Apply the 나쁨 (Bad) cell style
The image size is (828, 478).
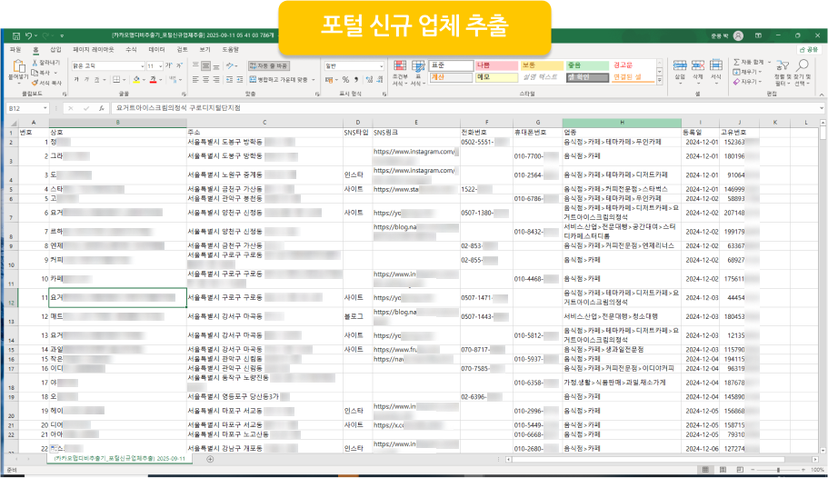[495, 65]
